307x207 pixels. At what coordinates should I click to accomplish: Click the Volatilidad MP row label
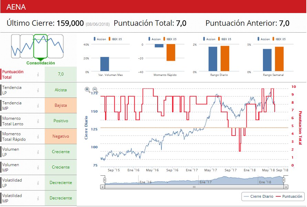12,198
